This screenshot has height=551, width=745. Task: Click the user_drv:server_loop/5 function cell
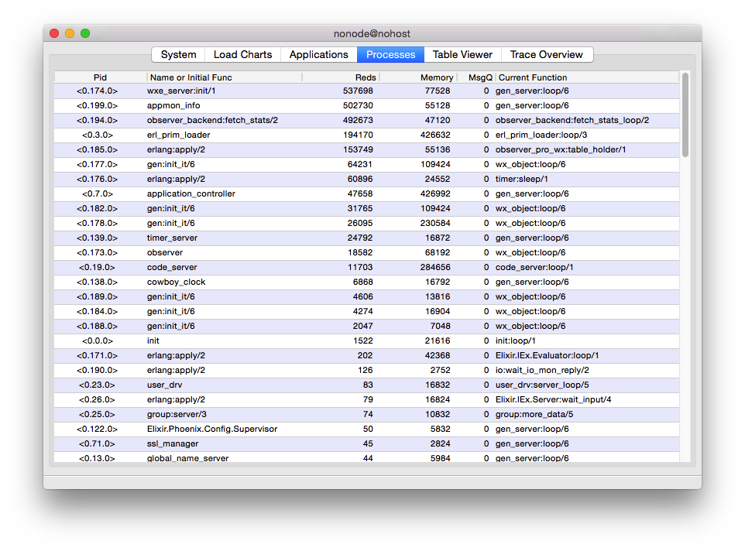542,385
